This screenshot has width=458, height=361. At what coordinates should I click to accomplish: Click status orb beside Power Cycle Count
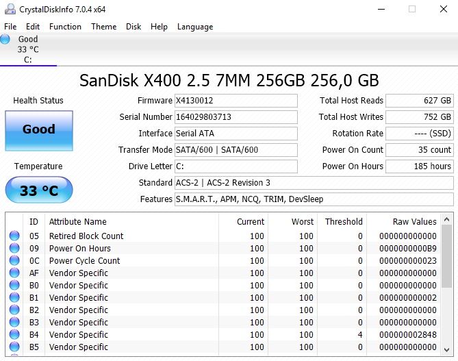pyautogui.click(x=14, y=261)
